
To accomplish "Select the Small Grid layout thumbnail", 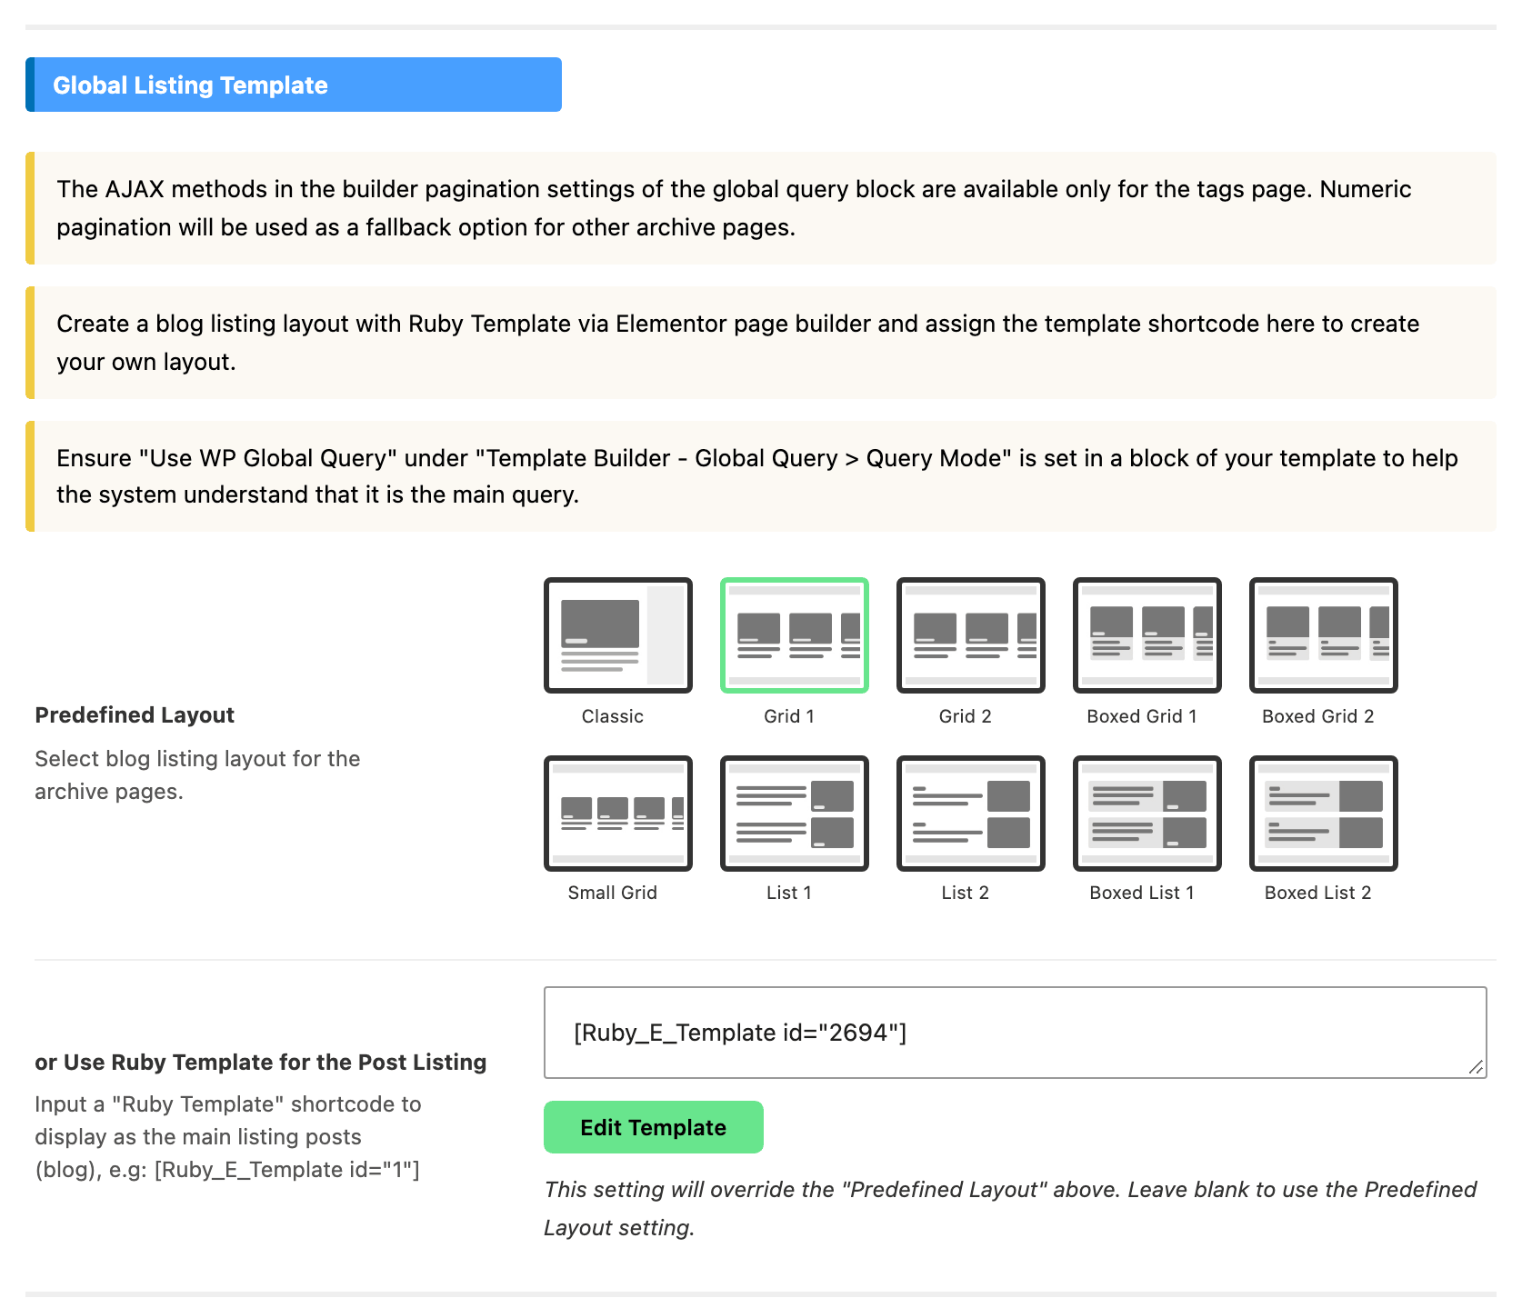I will [618, 814].
